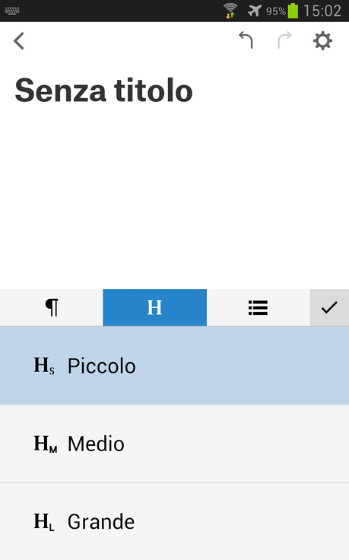Switch to the list formatting tab
Image resolution: width=349 pixels, height=560 pixels.
pos(258,307)
